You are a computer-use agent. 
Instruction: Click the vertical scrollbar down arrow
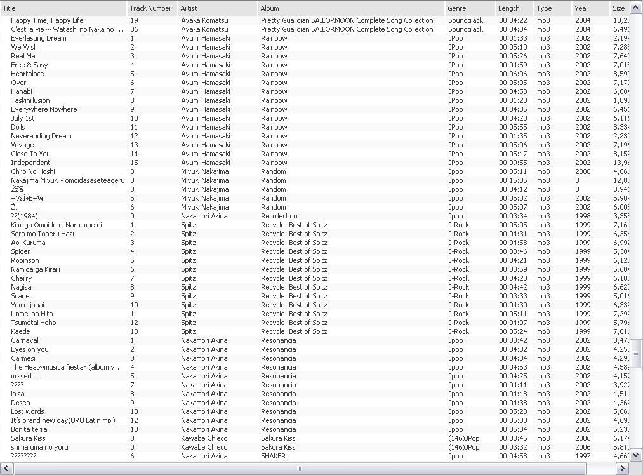tap(636, 455)
